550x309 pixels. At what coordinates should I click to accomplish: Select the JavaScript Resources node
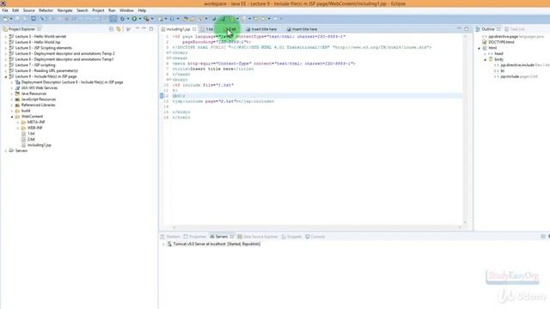pos(39,100)
